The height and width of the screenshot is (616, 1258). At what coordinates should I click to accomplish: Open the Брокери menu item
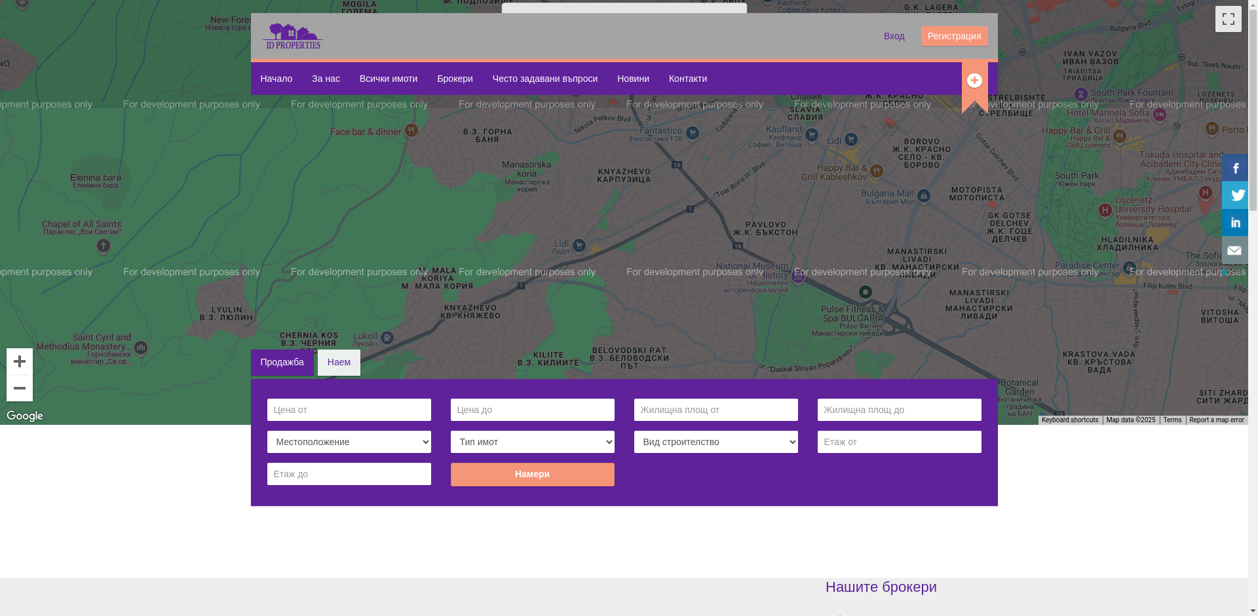[455, 79]
